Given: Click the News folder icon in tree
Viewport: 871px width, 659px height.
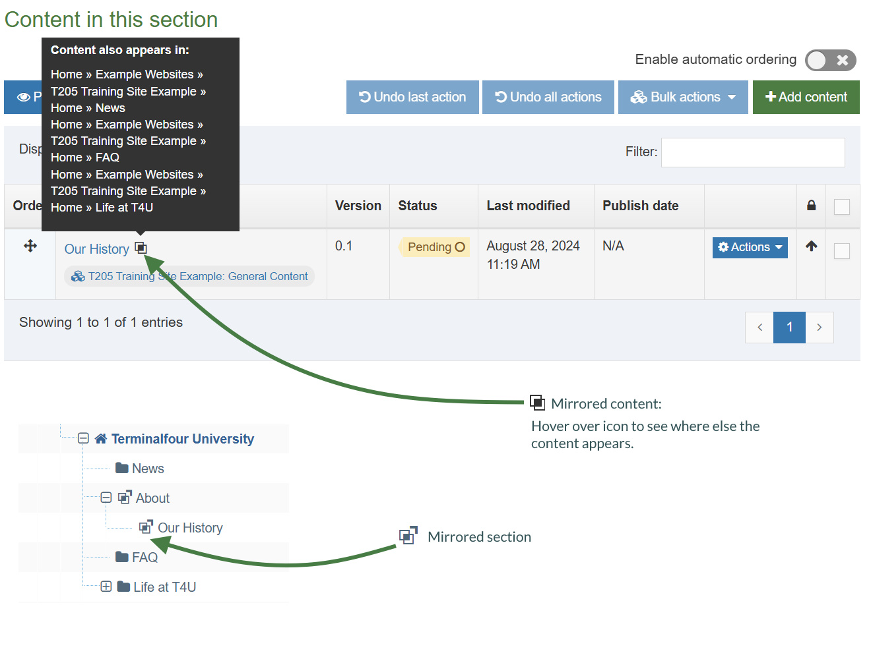Looking at the screenshot, I should click(122, 468).
